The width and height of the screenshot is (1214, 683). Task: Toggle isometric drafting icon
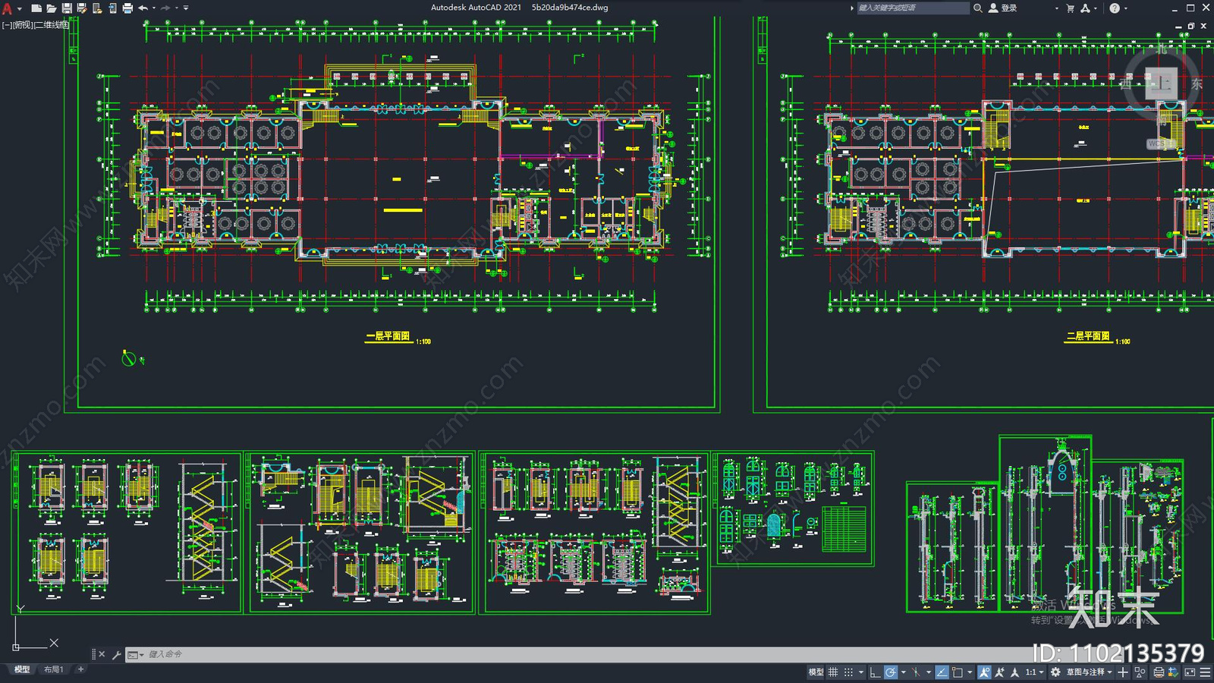point(916,672)
